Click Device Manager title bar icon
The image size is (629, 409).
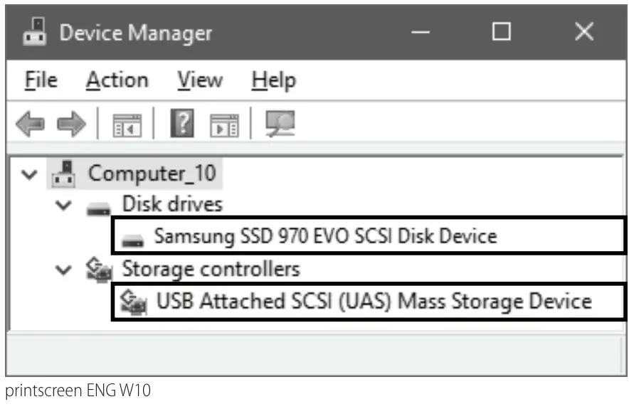(33, 32)
